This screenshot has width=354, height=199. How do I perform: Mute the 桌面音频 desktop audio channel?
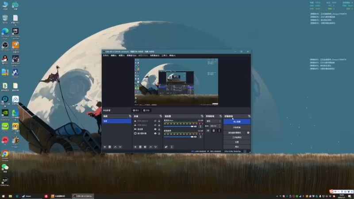tap(196, 137)
